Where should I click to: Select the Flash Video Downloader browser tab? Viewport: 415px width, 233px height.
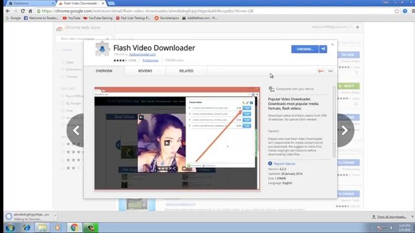point(81,3)
